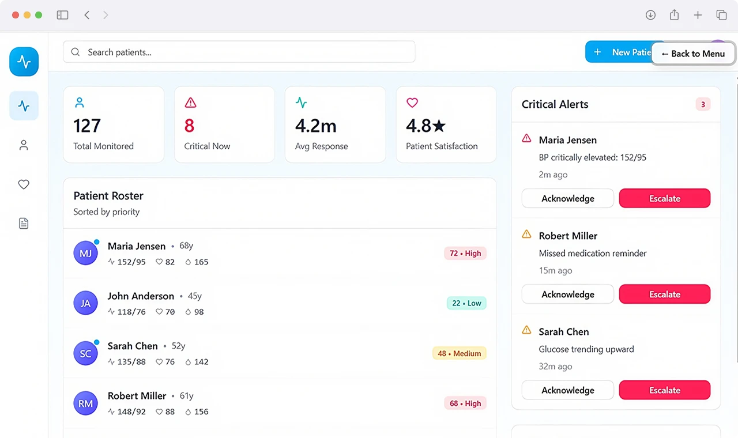Screen dimensions: 738x438
Task: Open a new tab with plus icon
Action: coord(698,16)
